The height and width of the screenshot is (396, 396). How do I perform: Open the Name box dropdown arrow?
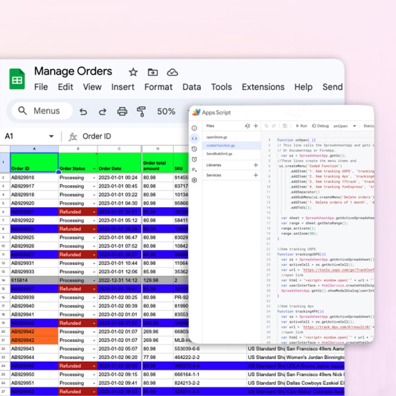pos(51,136)
